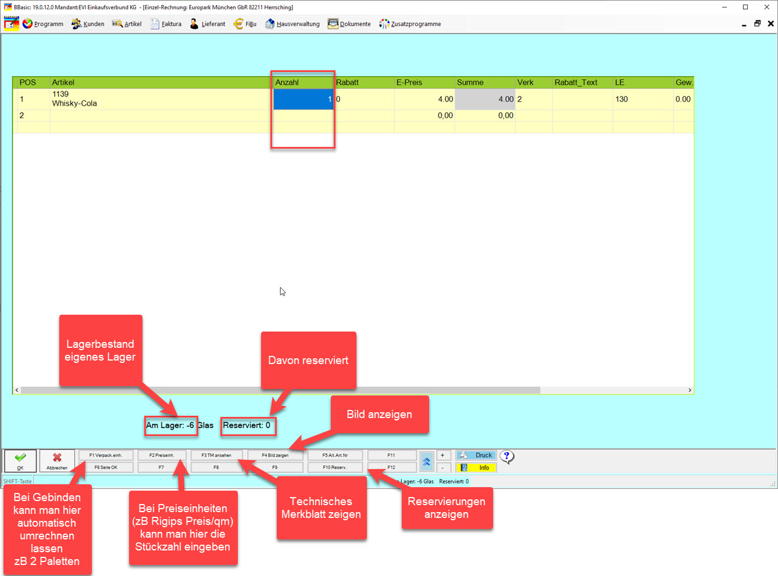Click F1 Verpack.einh. button

[x=106, y=455]
